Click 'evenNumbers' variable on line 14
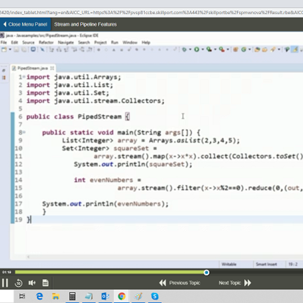Screen dimensions: 303x303 tap(111, 180)
